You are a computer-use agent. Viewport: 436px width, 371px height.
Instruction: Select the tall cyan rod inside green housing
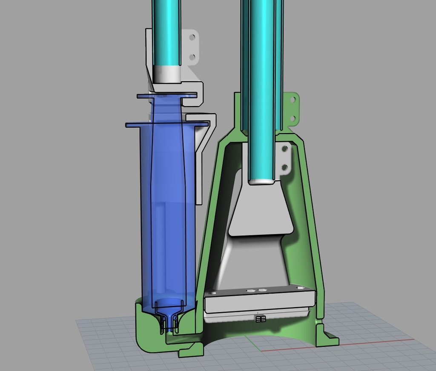tap(263, 92)
